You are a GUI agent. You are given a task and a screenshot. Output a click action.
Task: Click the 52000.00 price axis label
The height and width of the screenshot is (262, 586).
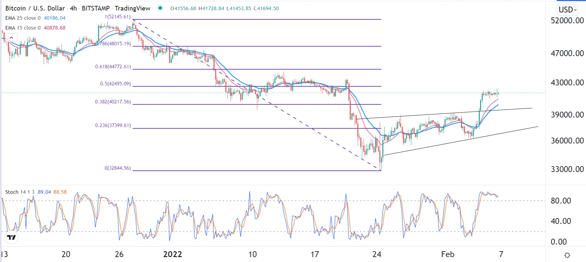coord(567,20)
